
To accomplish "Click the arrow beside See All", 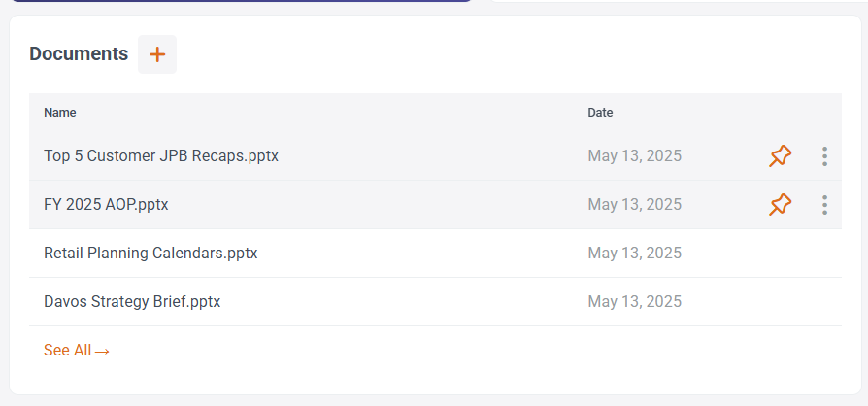I will tap(102, 352).
